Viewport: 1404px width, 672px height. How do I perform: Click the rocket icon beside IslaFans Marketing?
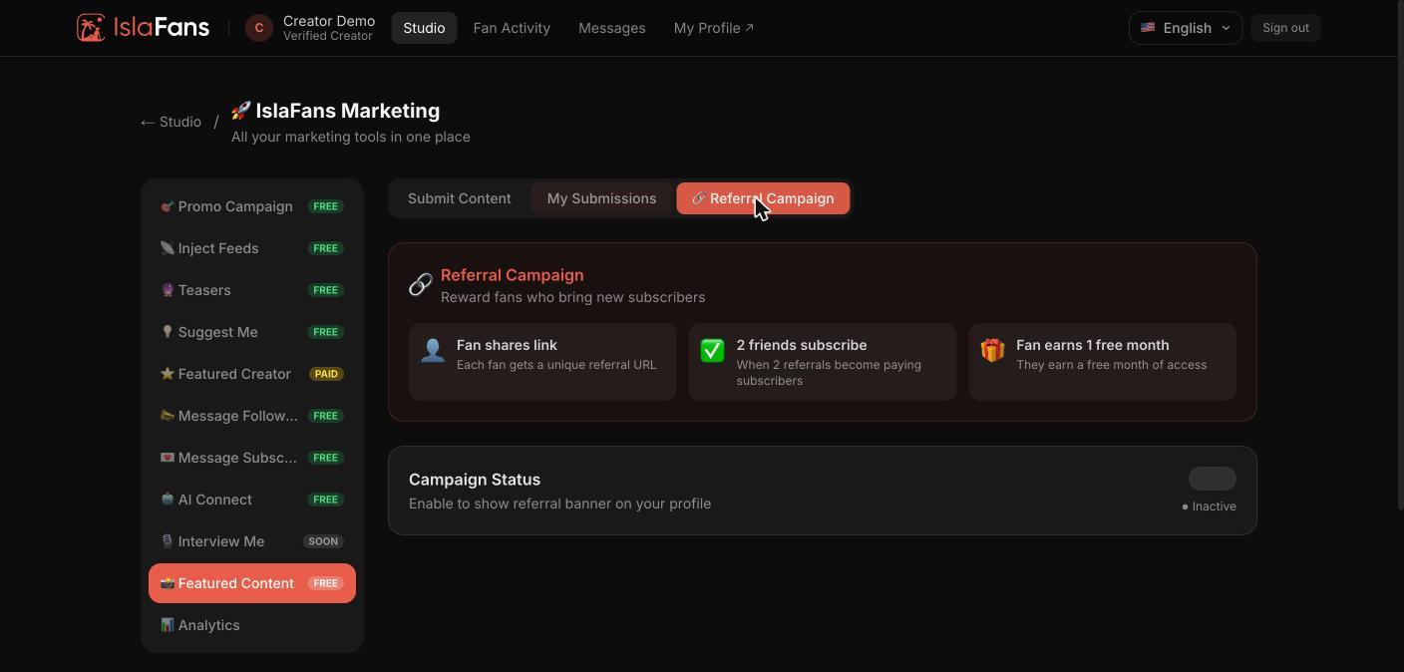tap(240, 111)
